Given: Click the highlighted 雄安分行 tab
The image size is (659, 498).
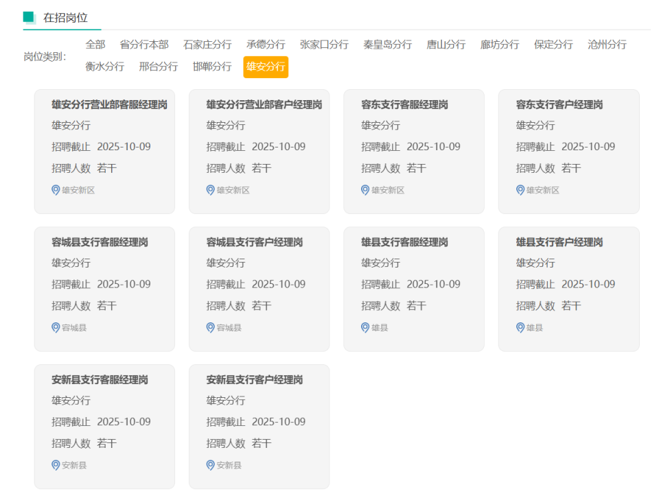Looking at the screenshot, I should [x=266, y=67].
